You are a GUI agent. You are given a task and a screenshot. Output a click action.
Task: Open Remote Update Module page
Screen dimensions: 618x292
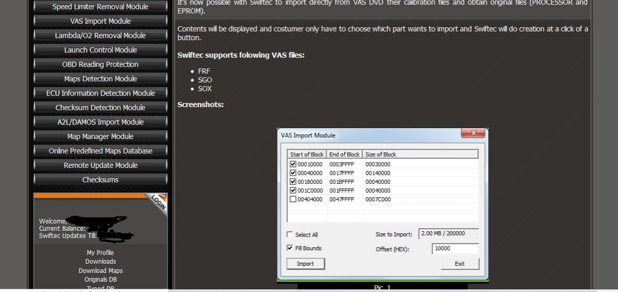(x=100, y=165)
